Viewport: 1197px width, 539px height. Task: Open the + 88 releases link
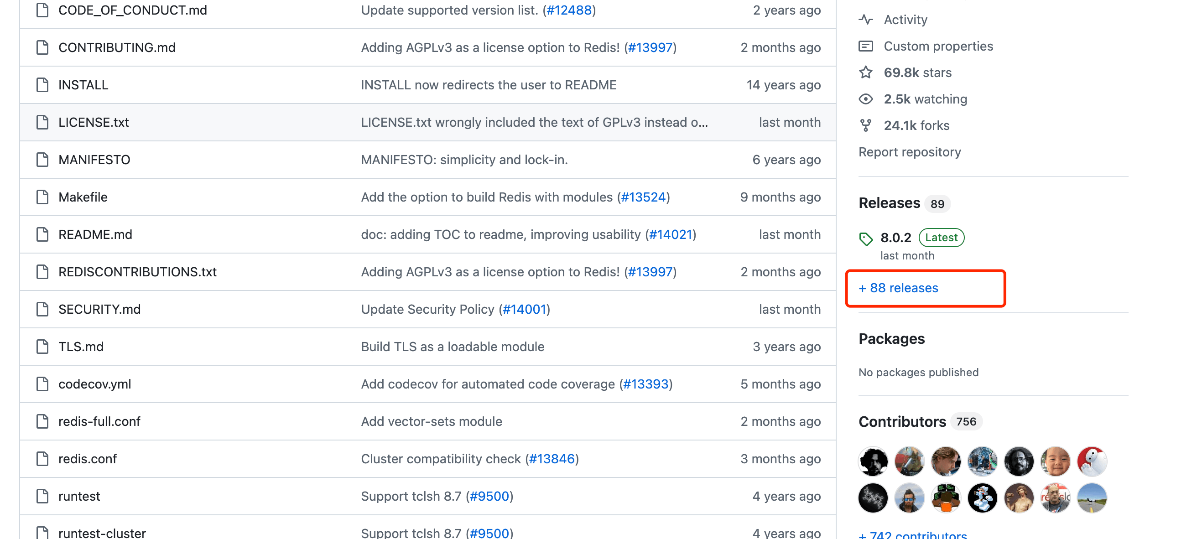pyautogui.click(x=898, y=288)
